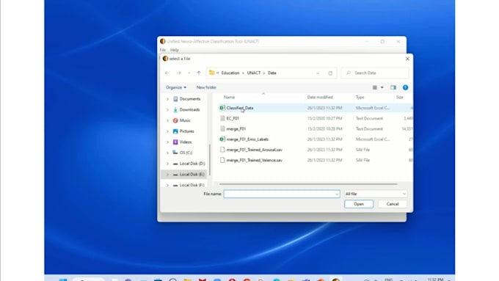
Task: Open the Organize menu
Action: click(x=176, y=87)
